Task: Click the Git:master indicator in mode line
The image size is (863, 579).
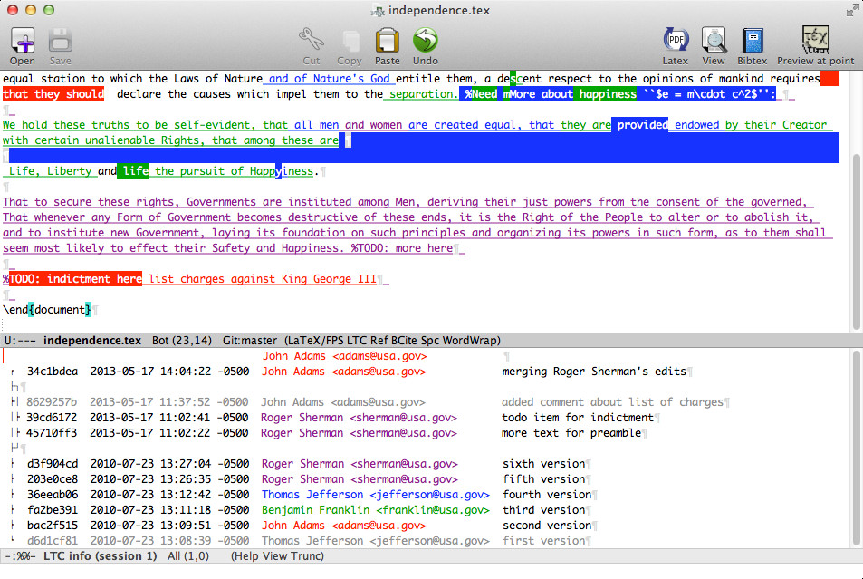Action: click(250, 341)
